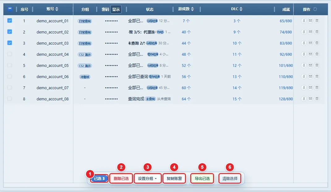This screenshot has width=331, height=192.
Task: Click the 全部已查询 status of demo_account_06
Action: pyautogui.click(x=138, y=77)
